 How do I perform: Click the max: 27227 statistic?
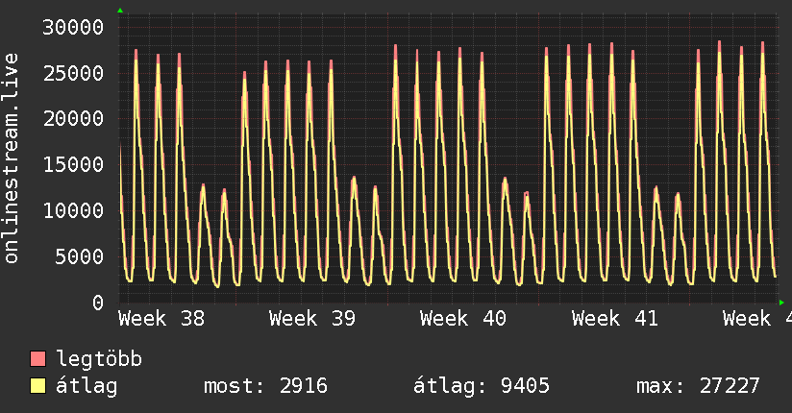tap(698, 386)
